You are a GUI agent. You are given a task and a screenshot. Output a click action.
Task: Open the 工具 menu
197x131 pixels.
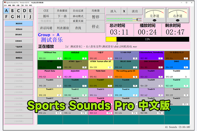click(x=22, y=5)
